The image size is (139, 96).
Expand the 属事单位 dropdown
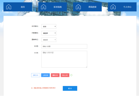49,40
